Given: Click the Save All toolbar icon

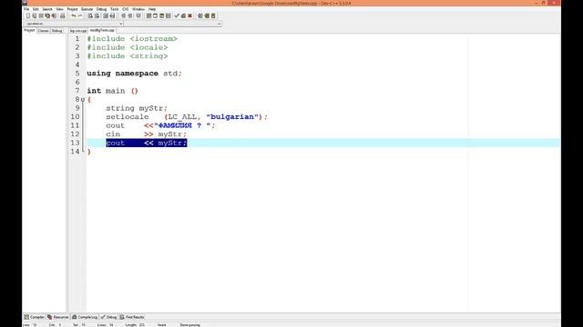Looking at the screenshot, I should point(47,15).
